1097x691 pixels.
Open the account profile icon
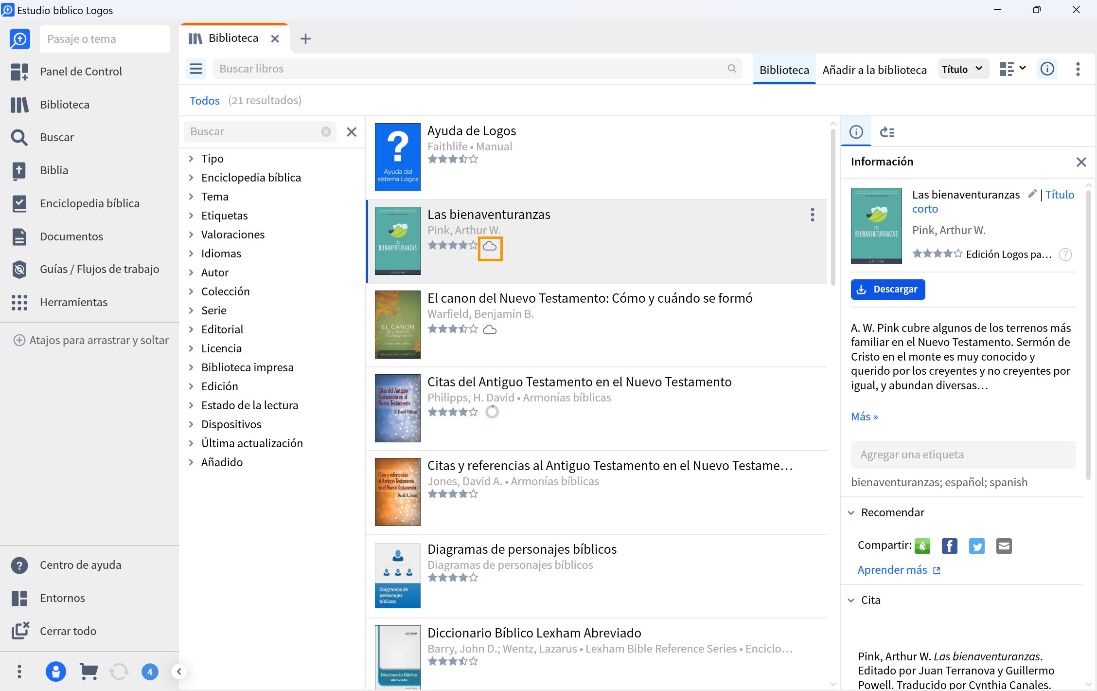click(56, 672)
